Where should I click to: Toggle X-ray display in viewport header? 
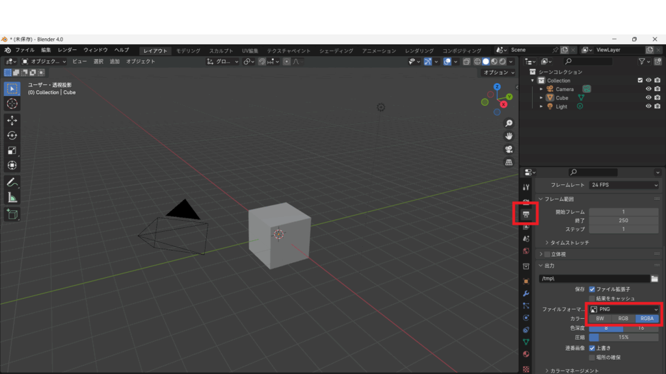click(x=466, y=62)
